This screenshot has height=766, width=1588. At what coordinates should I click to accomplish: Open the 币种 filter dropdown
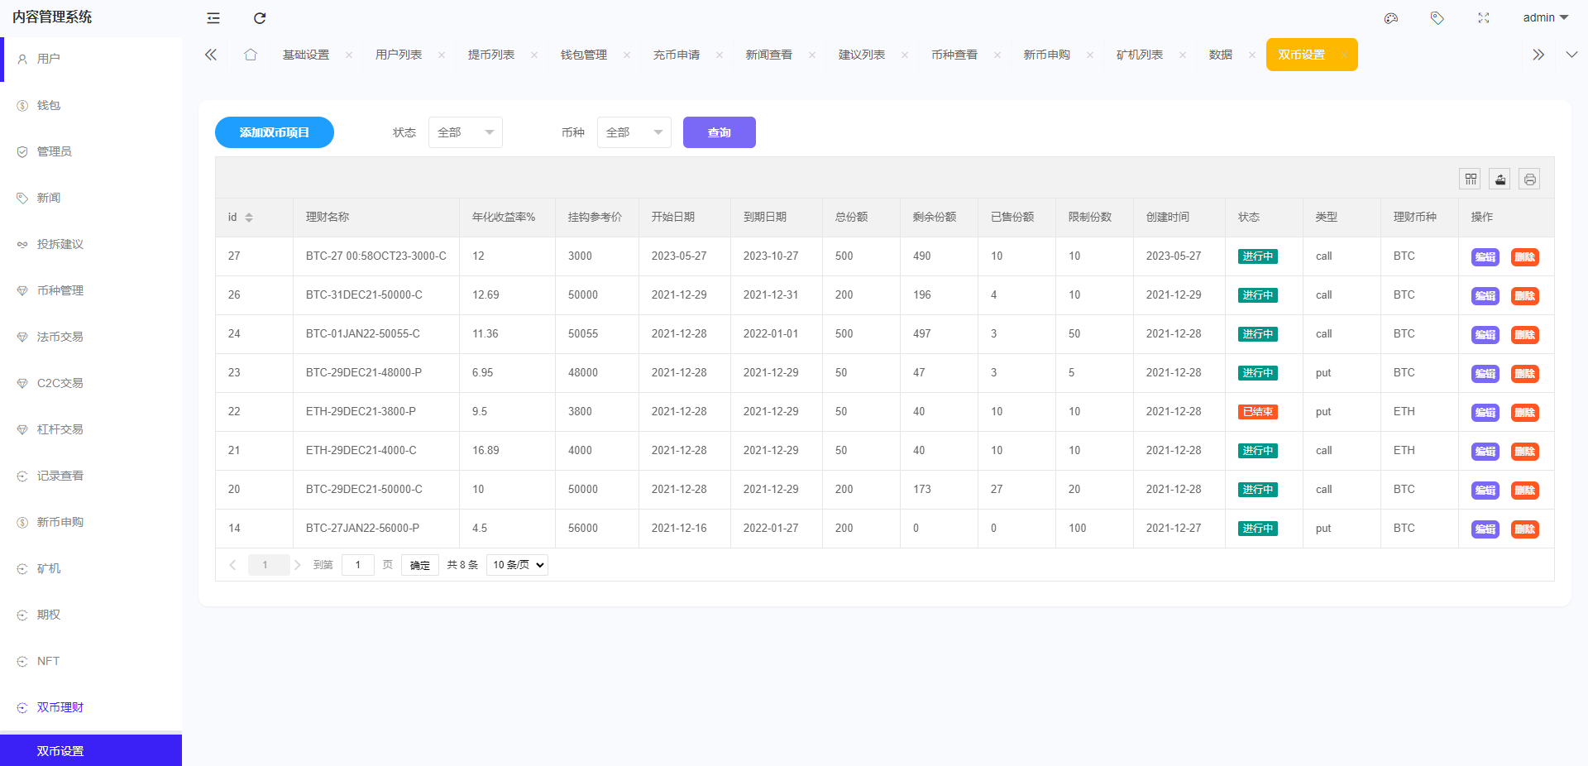coord(634,132)
